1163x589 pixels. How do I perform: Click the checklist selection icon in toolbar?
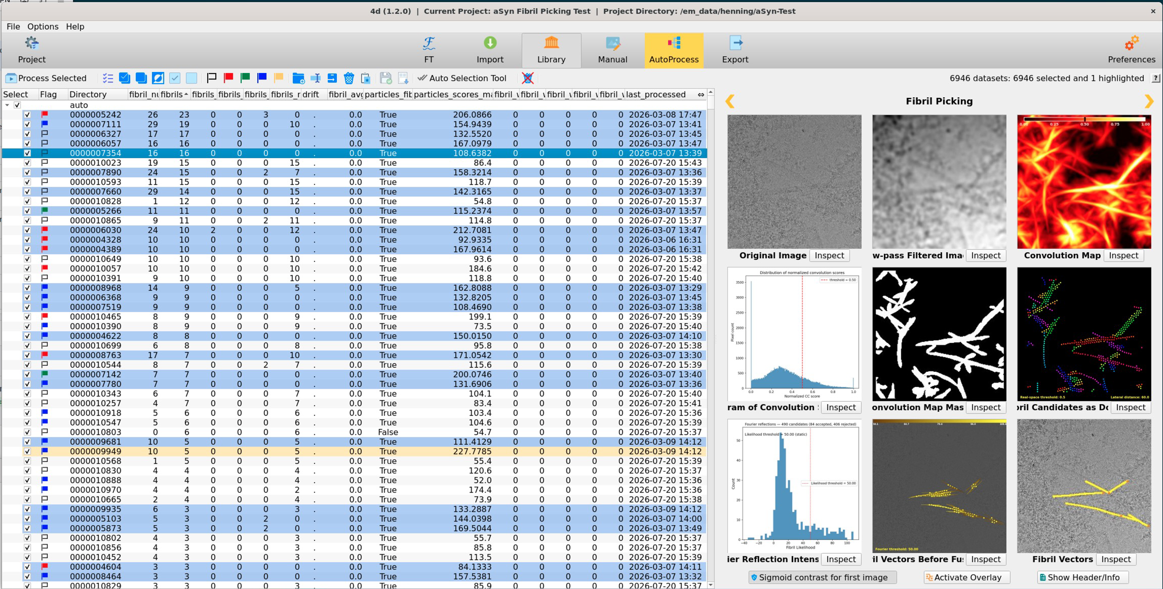(x=108, y=78)
